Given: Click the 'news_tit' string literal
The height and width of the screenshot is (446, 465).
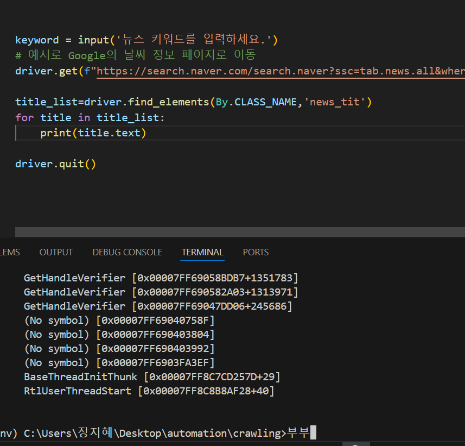Looking at the screenshot, I should point(335,102).
